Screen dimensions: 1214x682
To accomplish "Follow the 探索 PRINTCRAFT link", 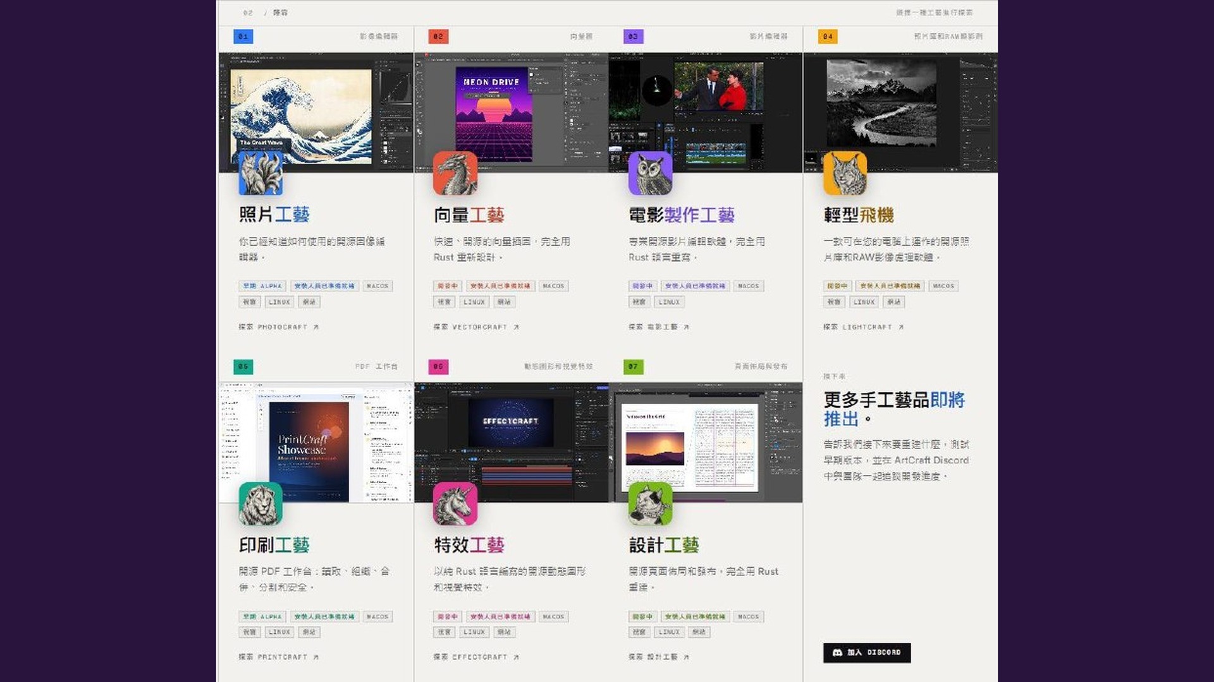I will 279,657.
